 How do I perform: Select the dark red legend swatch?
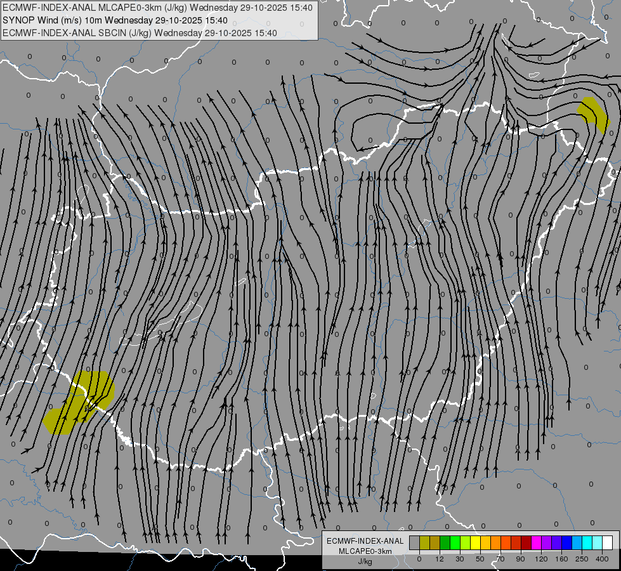click(x=526, y=543)
